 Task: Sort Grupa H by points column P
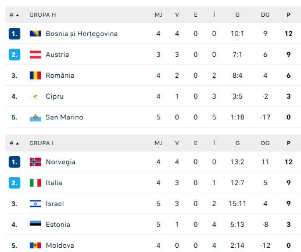point(289,15)
